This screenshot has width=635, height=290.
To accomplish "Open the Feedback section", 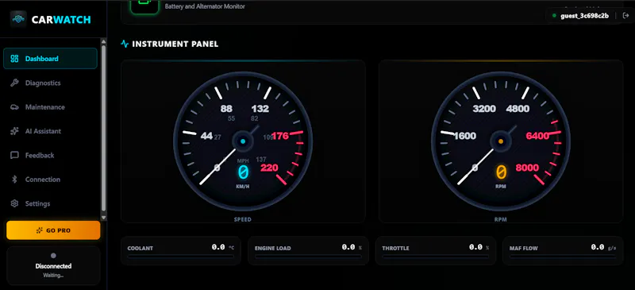I will tap(50, 156).
